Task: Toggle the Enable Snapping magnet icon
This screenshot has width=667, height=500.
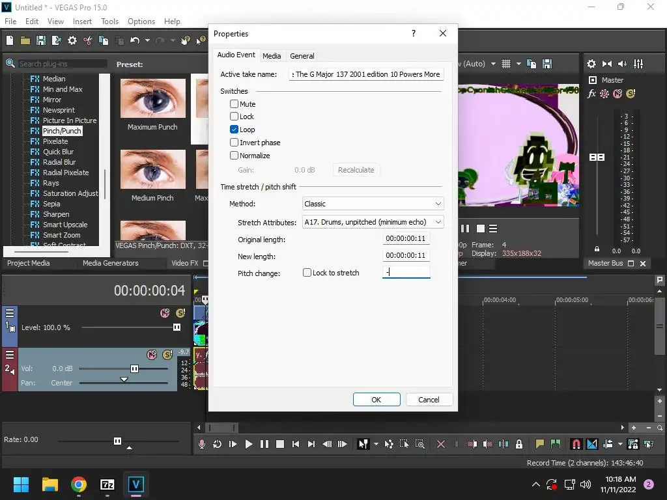Action: tap(576, 444)
